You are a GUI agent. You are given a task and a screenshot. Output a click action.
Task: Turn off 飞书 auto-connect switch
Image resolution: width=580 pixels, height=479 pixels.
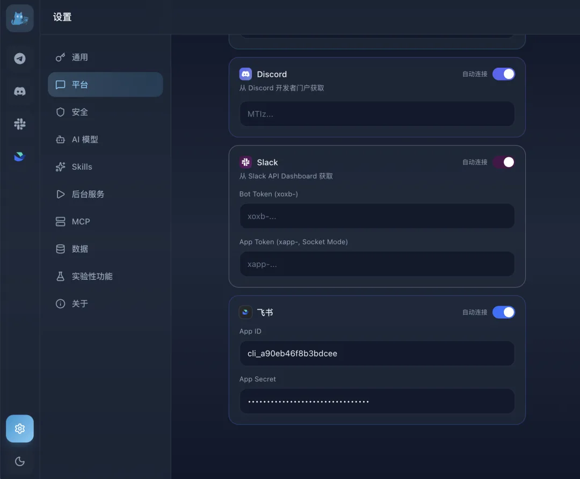503,312
